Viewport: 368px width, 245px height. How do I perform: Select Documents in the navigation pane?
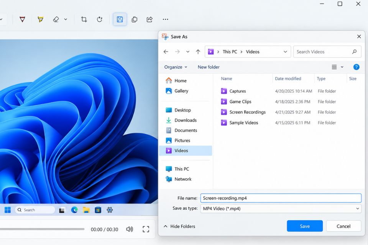pyautogui.click(x=186, y=130)
